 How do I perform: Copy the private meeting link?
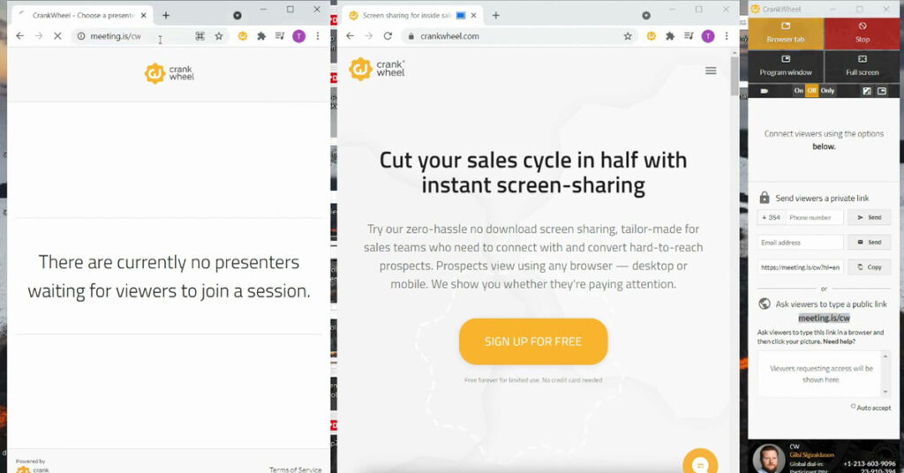tap(869, 267)
